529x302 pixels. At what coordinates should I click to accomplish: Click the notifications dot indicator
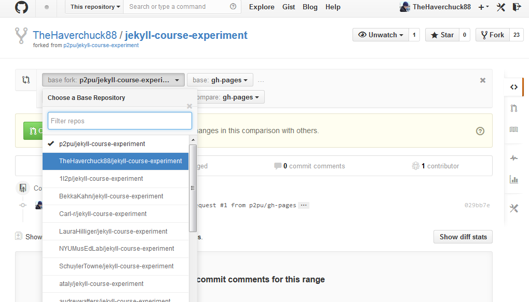[47, 7]
